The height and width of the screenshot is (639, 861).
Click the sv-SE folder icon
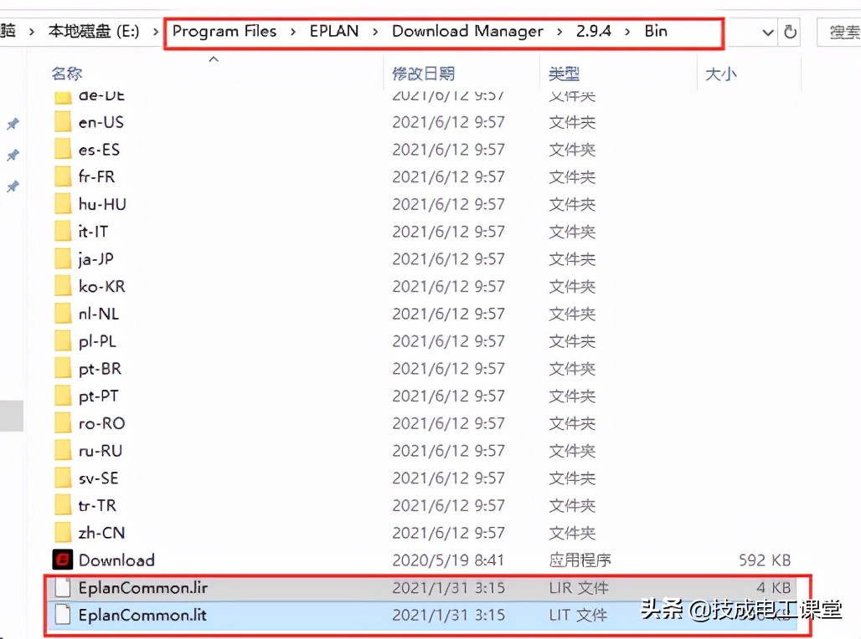(63, 478)
